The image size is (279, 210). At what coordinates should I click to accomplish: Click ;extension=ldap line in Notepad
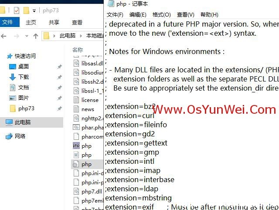pos(132,189)
